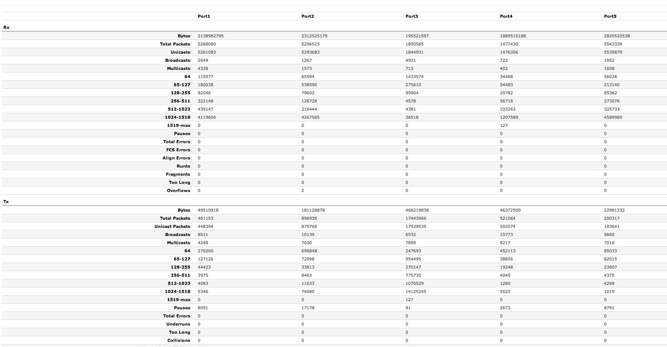Click the Tx section heading
Image resolution: width=667 pixels, height=347 pixels.
tap(6, 202)
